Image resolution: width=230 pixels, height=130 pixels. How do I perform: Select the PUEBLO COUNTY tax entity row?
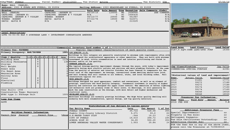click(119, 111)
